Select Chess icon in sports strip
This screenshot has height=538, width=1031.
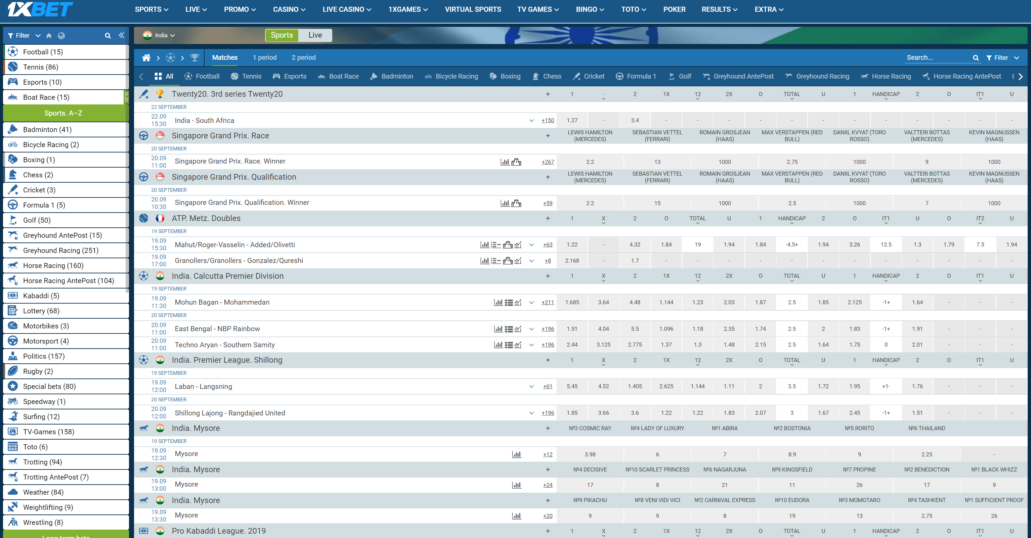[x=535, y=76]
